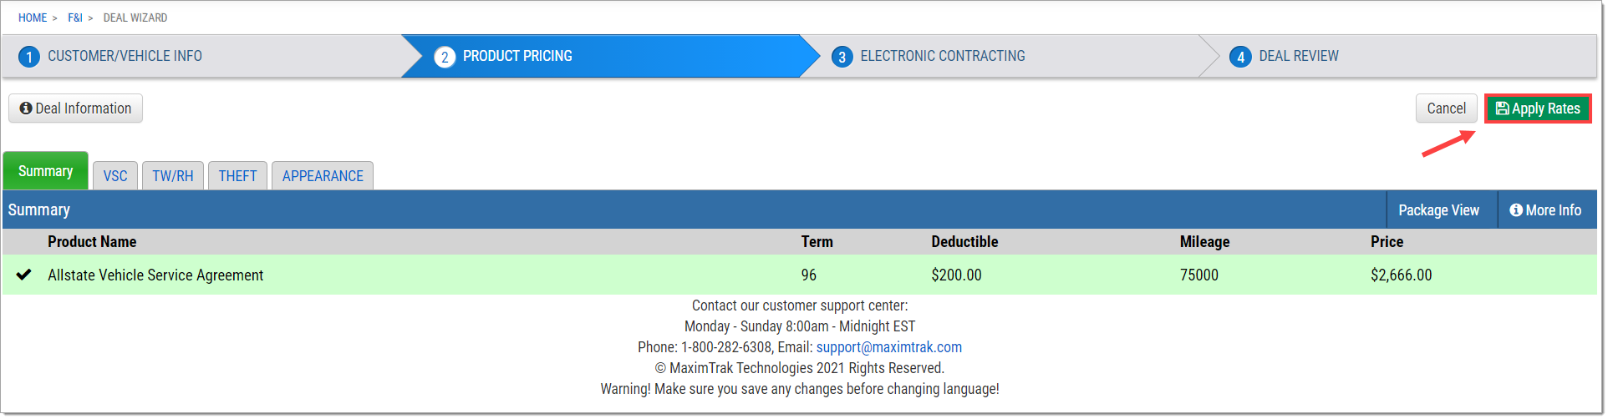Toggle the Allstate Vehicle Service Agreement checkmark
Screen dimensions: 1608x419
point(23,275)
